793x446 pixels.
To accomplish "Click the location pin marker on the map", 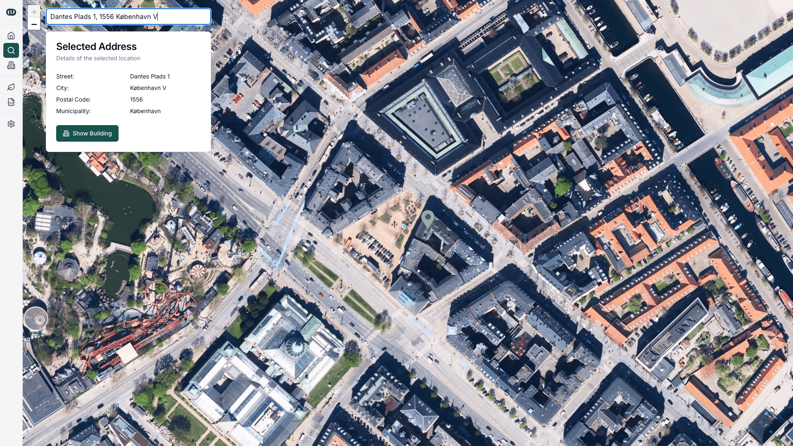I will click(x=427, y=218).
